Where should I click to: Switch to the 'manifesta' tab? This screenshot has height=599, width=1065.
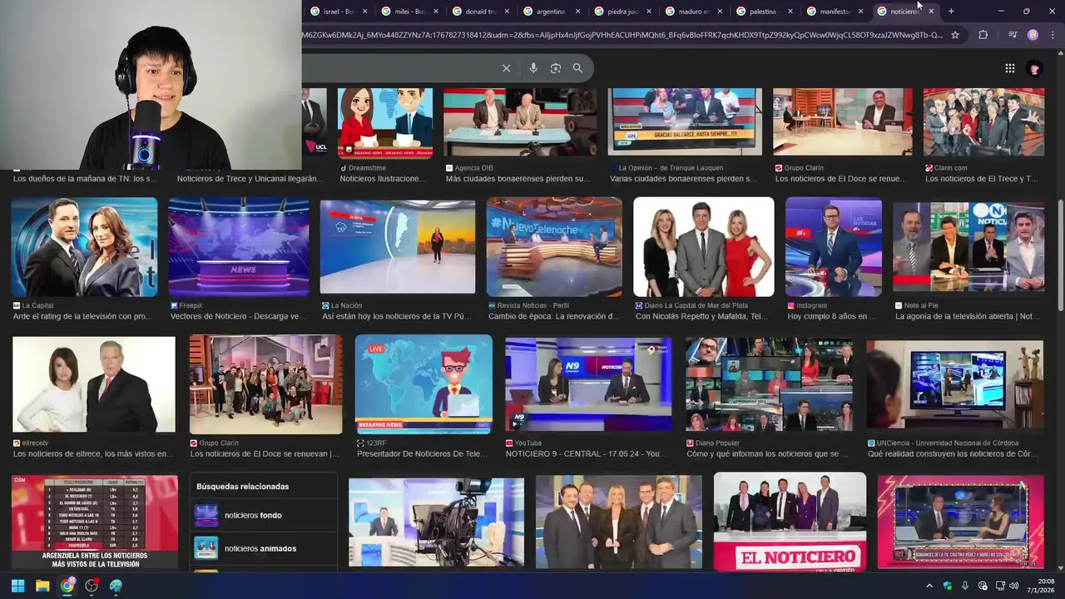point(834,12)
